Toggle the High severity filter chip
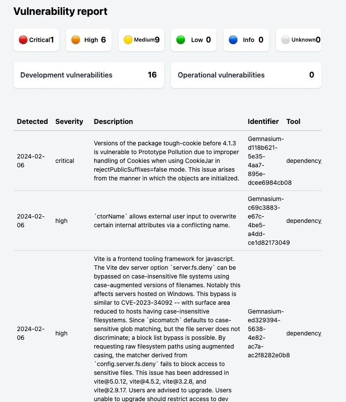346x402 pixels. point(88,39)
